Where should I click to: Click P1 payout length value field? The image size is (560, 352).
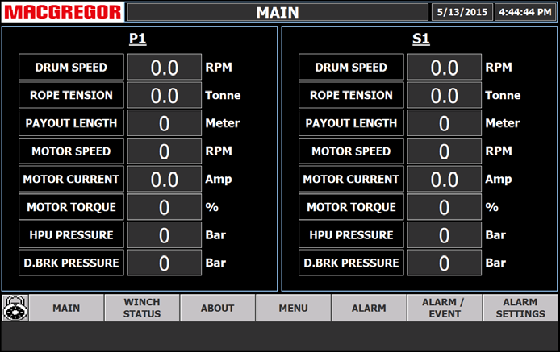tap(165, 123)
